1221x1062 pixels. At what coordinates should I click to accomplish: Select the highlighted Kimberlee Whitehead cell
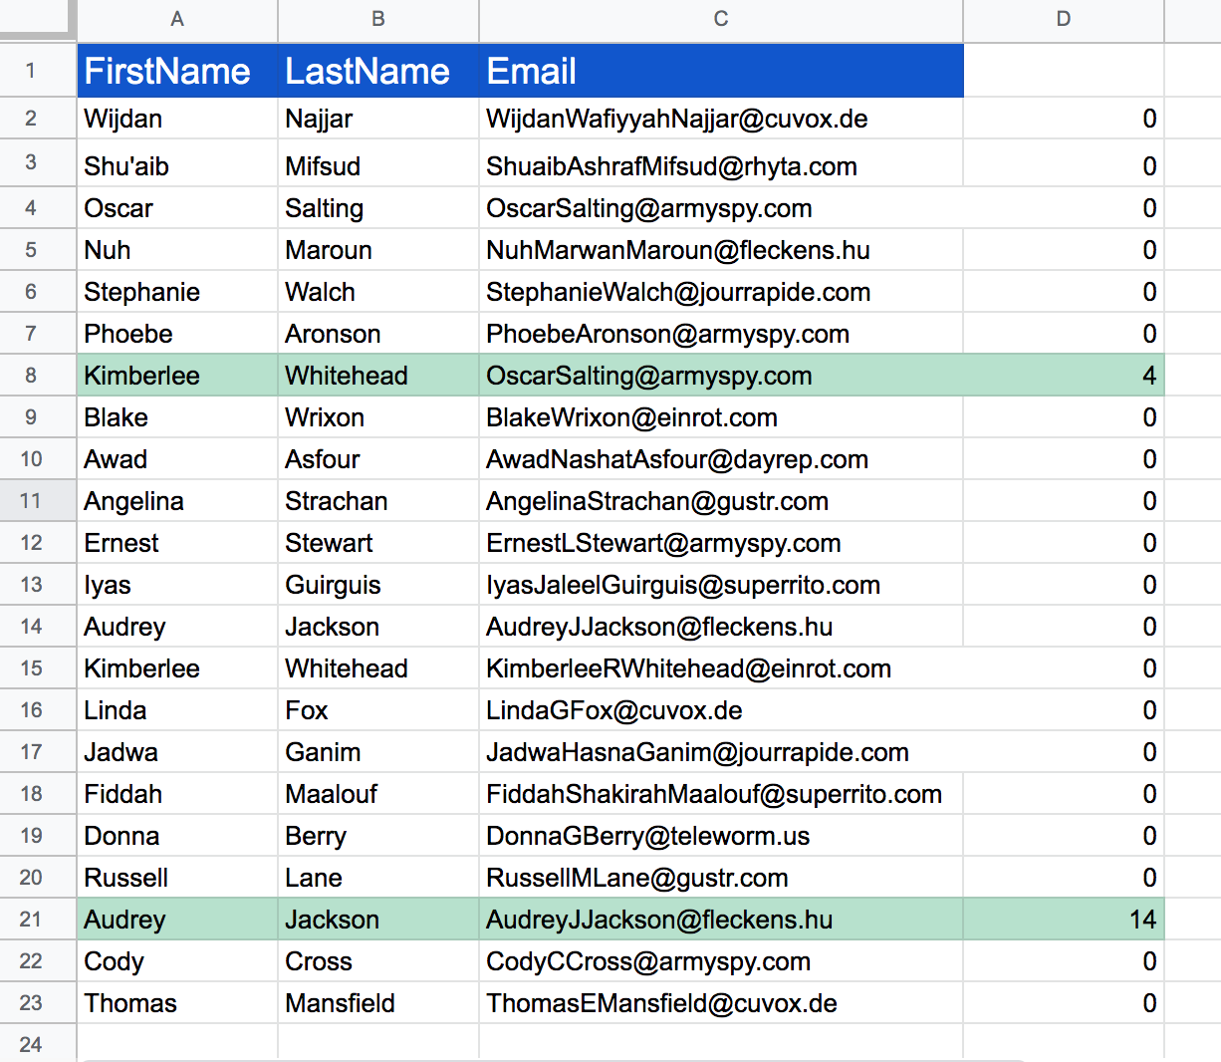(177, 376)
